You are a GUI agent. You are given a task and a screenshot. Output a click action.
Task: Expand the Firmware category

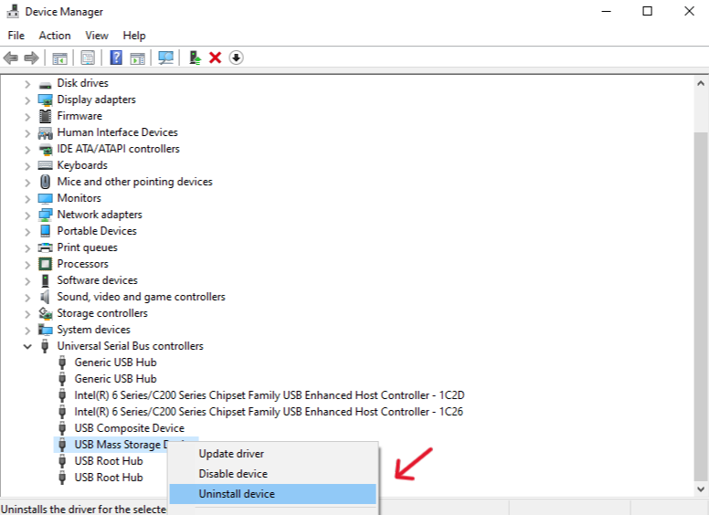click(x=27, y=117)
